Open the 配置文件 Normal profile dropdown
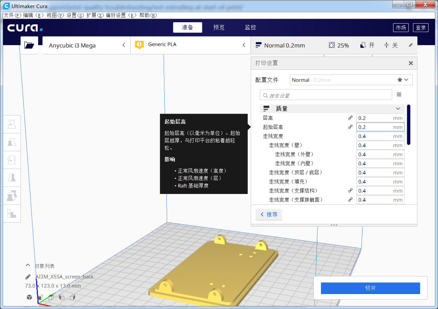Screen dimensions: 438x309 tap(351, 80)
